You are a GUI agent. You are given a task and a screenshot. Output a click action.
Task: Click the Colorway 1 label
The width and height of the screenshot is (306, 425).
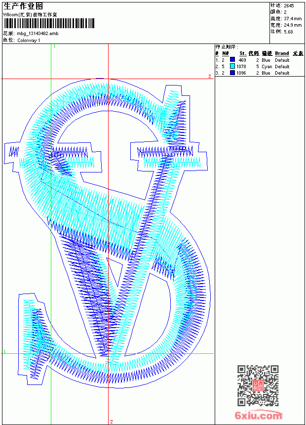pyautogui.click(x=29, y=41)
